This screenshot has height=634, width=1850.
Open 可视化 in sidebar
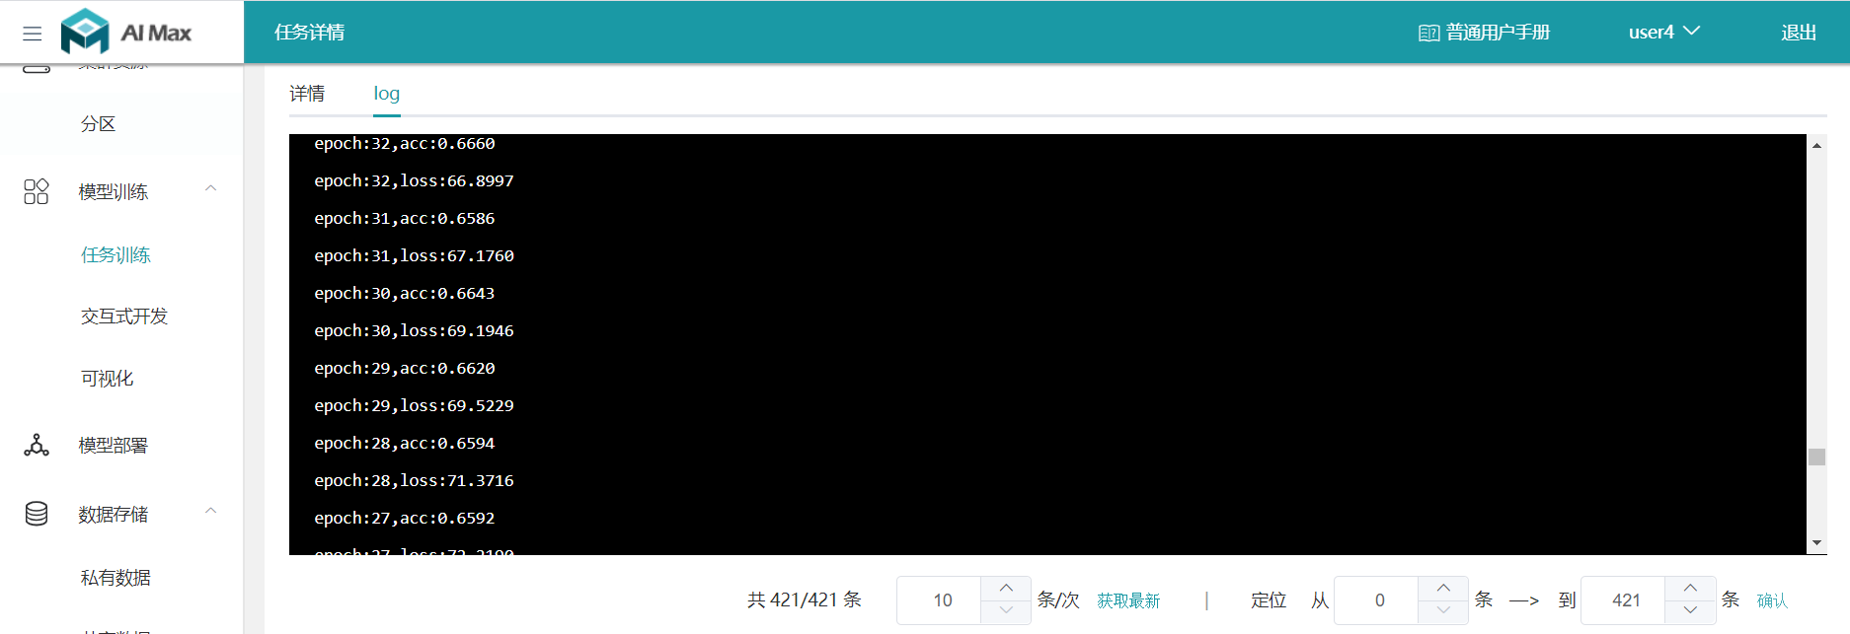107,378
